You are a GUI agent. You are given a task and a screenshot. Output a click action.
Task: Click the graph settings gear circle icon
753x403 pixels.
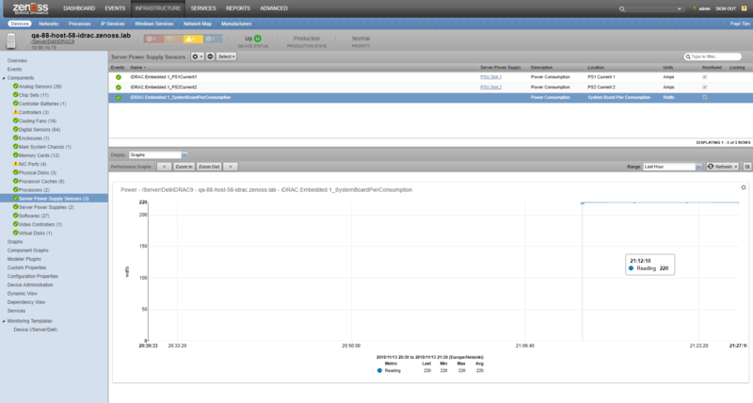coord(744,187)
